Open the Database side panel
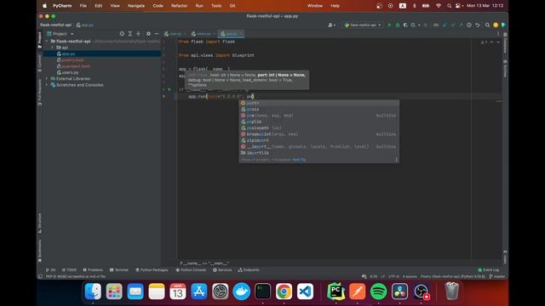Image resolution: width=545 pixels, height=306 pixels. [505, 43]
